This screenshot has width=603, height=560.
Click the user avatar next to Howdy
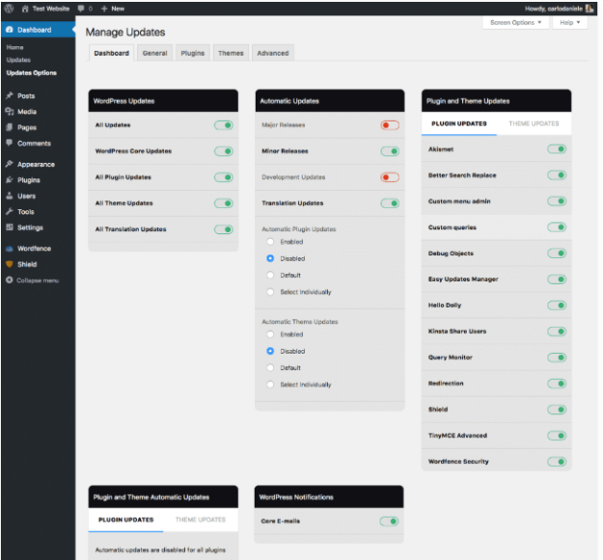coord(589,9)
